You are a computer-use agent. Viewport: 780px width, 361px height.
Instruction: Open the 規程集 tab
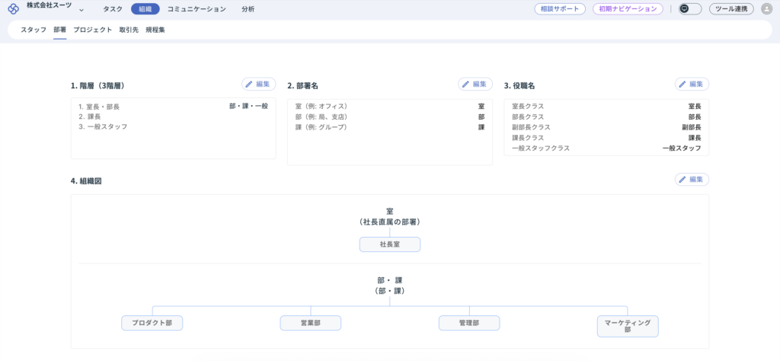coord(155,30)
